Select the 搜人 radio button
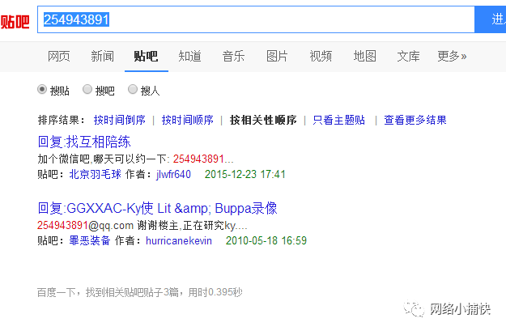Screen dimensions: 506x331 (133, 89)
